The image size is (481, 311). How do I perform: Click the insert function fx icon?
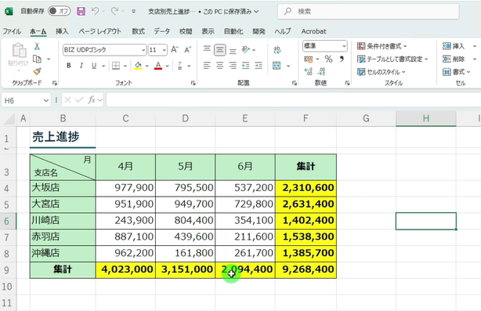(x=92, y=100)
